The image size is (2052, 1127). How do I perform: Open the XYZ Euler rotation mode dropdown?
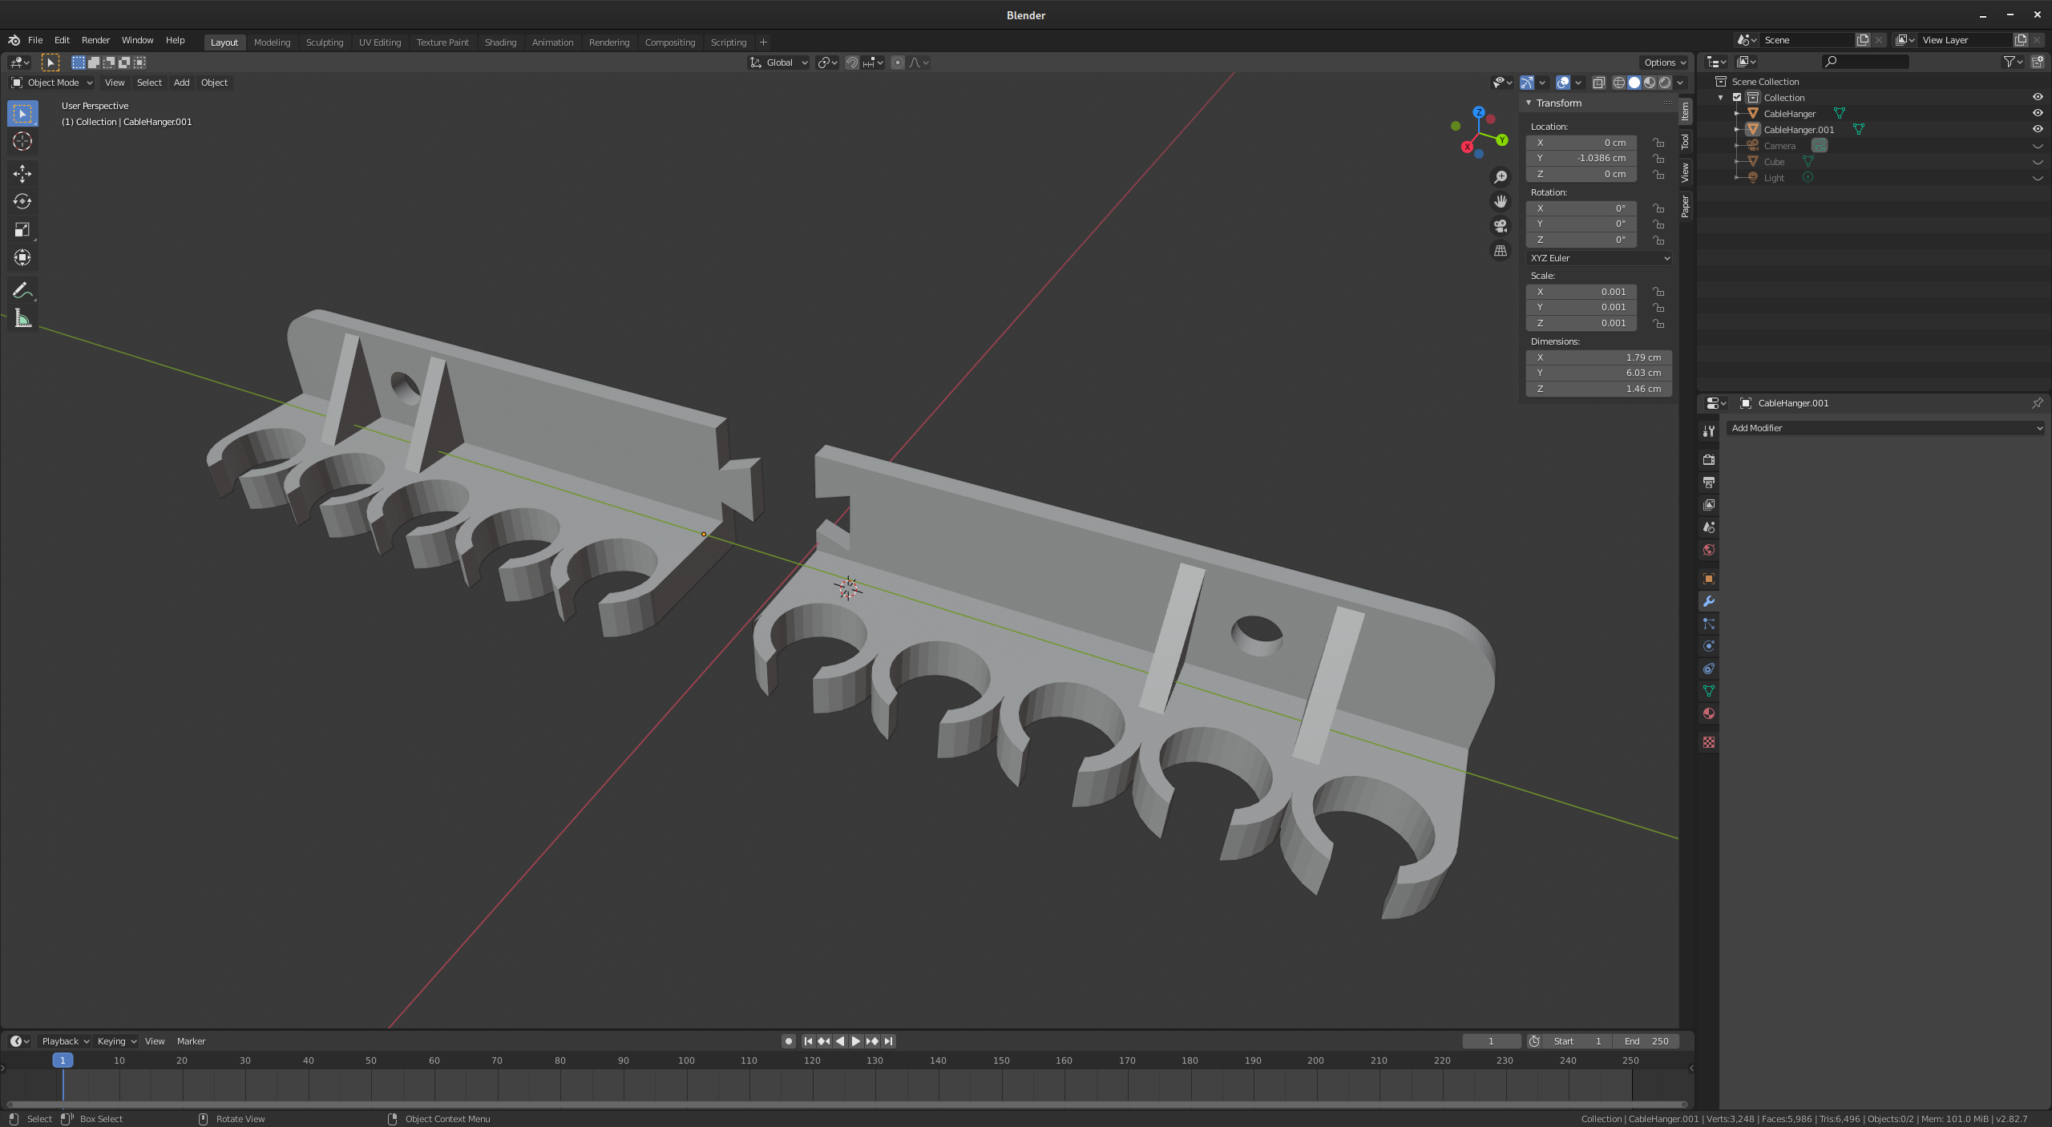(x=1598, y=258)
